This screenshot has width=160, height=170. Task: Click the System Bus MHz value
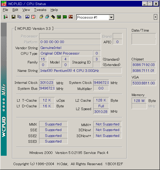point(47,88)
